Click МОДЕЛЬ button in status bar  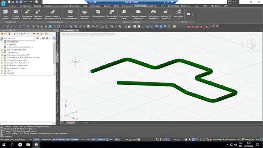(x=130, y=139)
